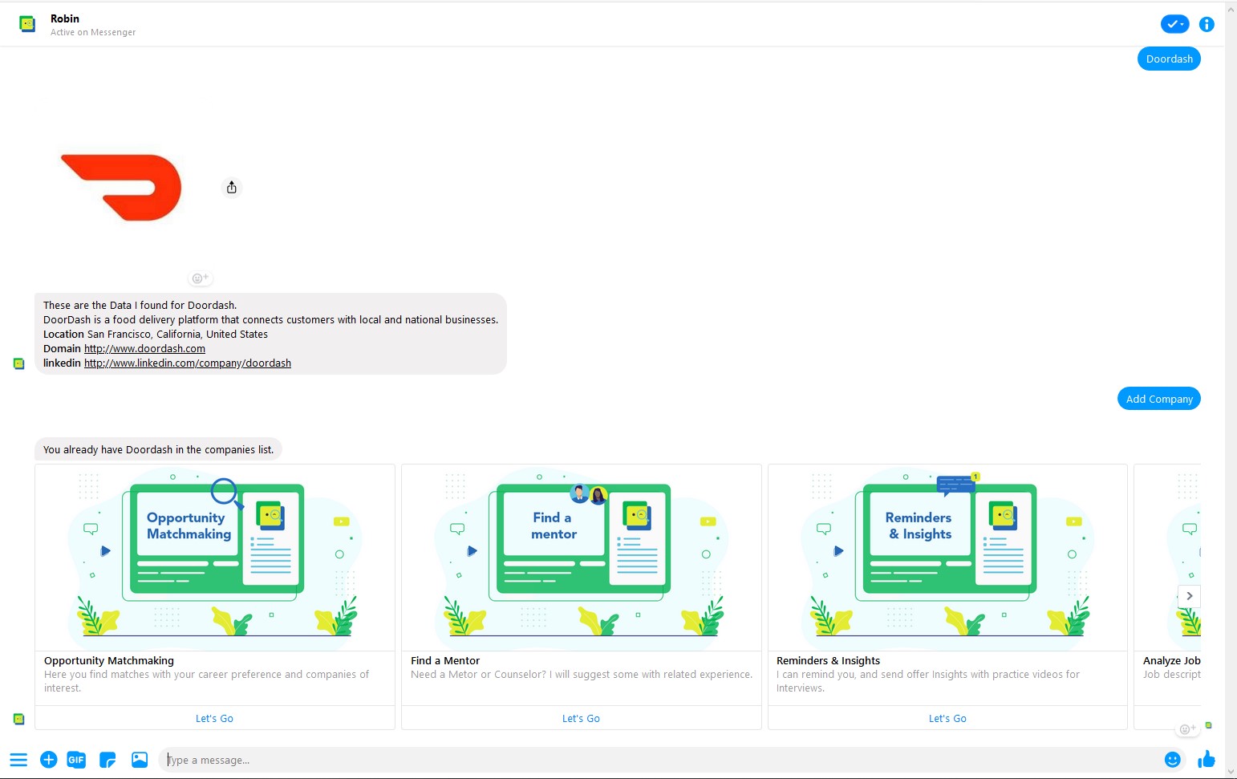Image resolution: width=1237 pixels, height=779 pixels.
Task: Open conversation information panel icon
Action: [1207, 24]
